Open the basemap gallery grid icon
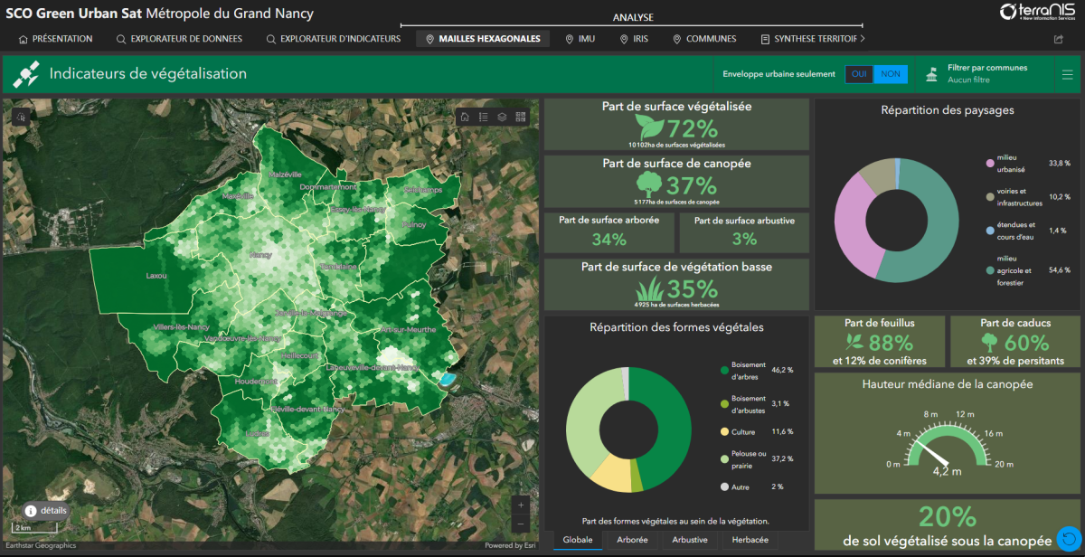Viewport: 1085px width, 557px height. point(521,117)
